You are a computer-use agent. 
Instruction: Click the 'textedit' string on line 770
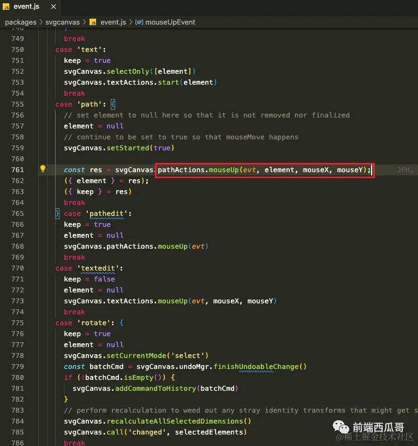click(98, 268)
